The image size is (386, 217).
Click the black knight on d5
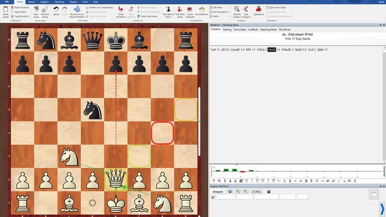[x=92, y=110]
